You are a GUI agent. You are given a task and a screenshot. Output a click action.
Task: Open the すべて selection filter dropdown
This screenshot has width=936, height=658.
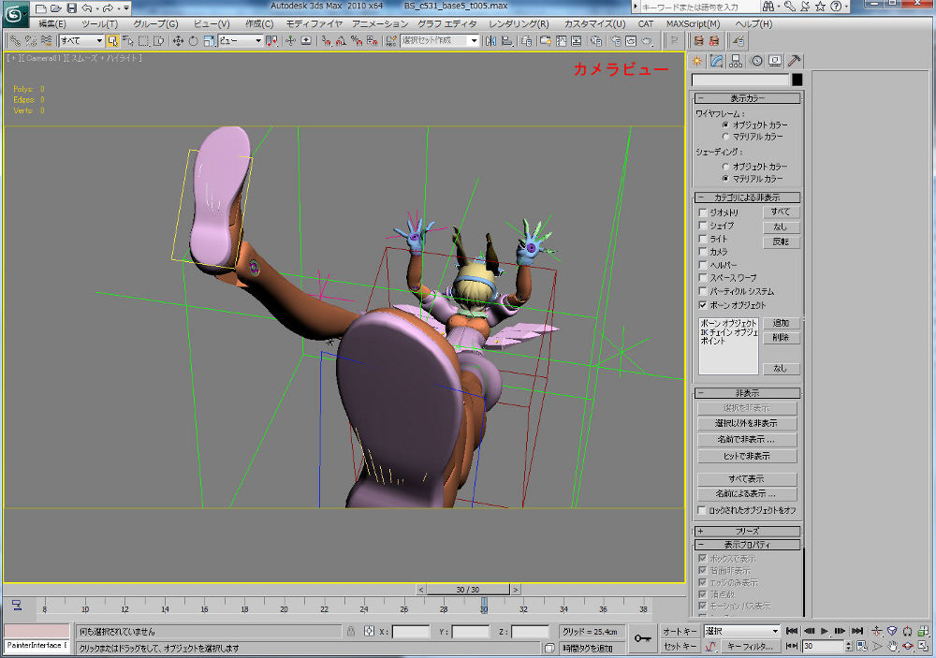click(x=81, y=41)
